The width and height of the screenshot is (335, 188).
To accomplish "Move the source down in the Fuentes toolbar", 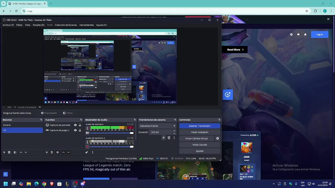I will coord(68,152).
